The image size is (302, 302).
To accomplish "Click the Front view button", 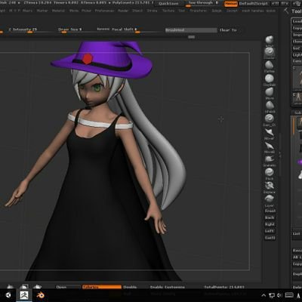I will [x=270, y=211].
